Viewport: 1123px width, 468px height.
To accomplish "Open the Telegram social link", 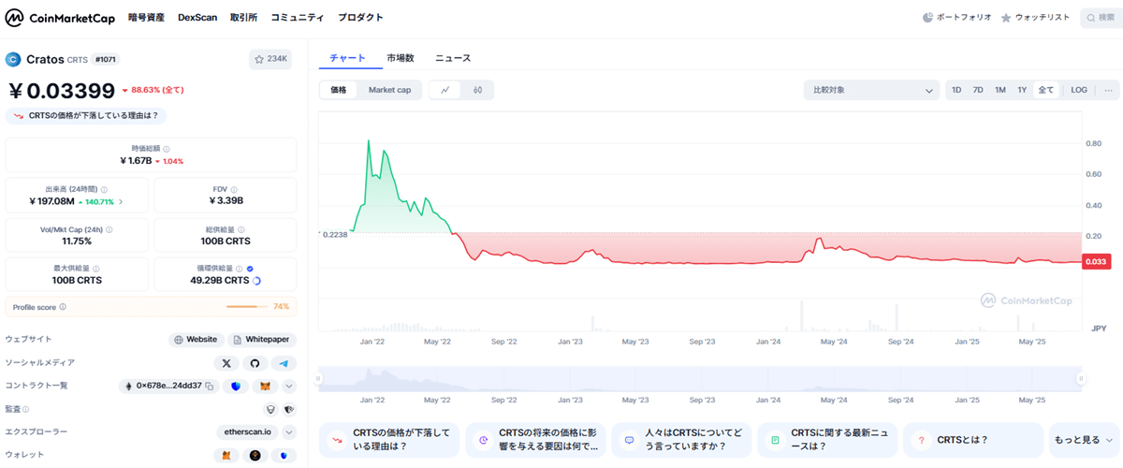I will click(x=284, y=363).
